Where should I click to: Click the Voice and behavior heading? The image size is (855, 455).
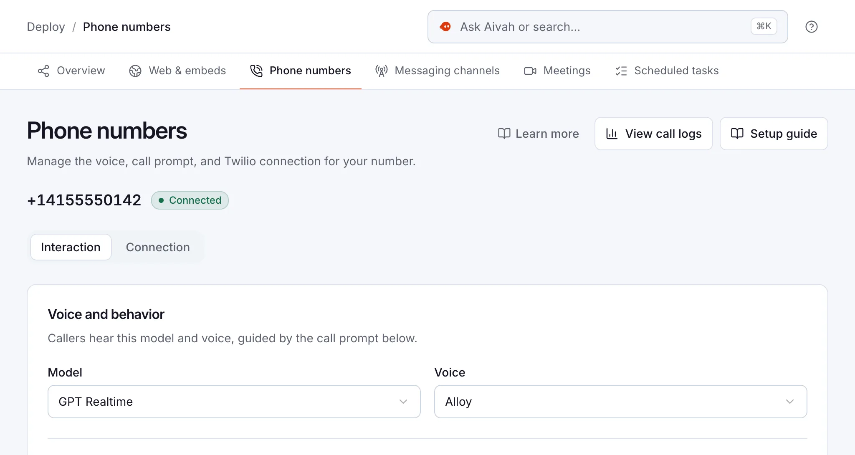[106, 314]
